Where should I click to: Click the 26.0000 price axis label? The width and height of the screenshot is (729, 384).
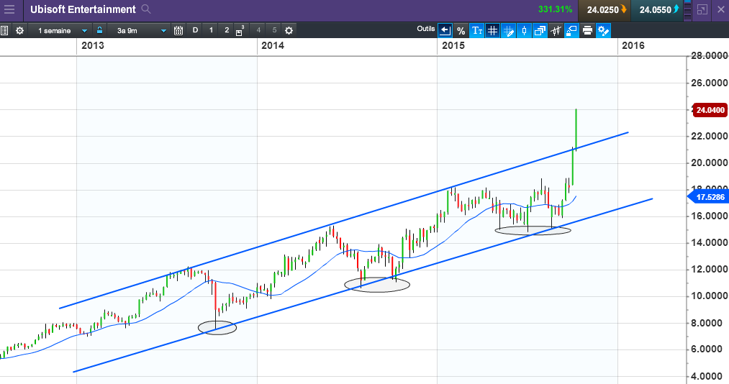click(x=709, y=83)
